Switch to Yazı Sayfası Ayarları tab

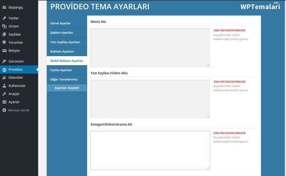[x=67, y=42]
